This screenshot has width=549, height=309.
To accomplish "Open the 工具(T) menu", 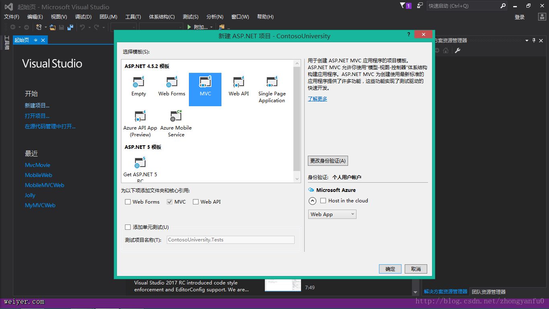I will [133, 17].
